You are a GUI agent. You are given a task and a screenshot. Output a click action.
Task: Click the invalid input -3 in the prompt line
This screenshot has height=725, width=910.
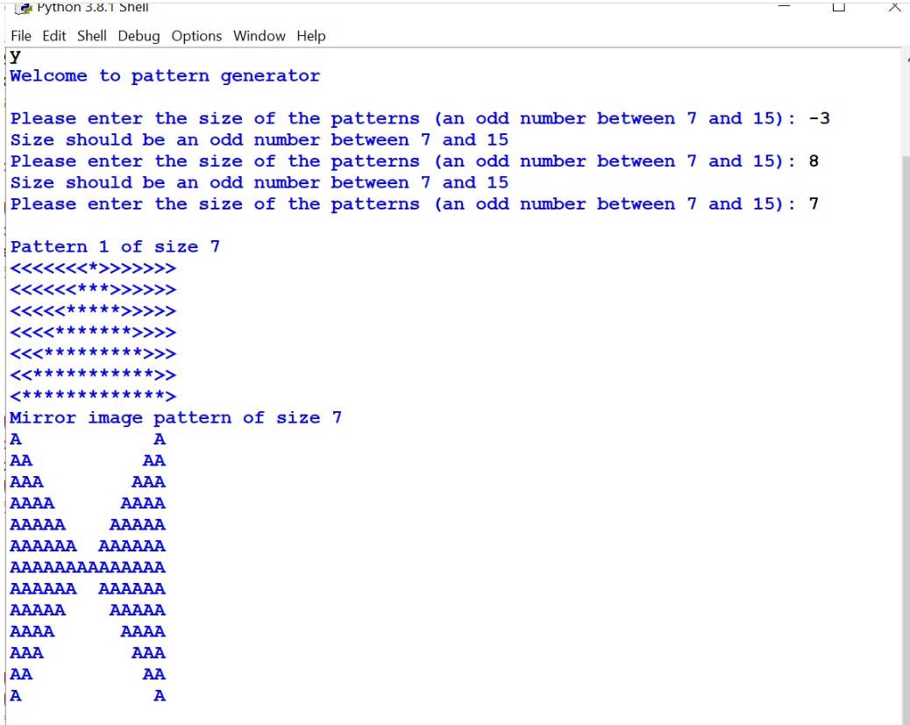coord(817,118)
